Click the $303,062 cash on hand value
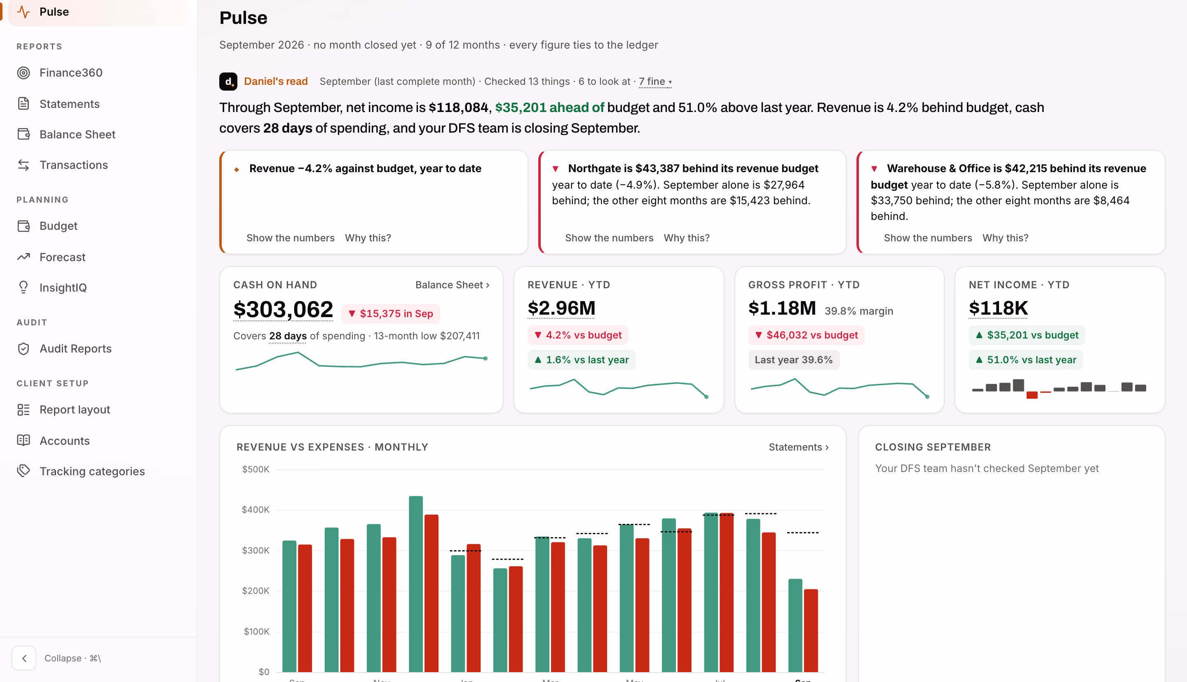This screenshot has height=682, width=1187. tap(283, 310)
